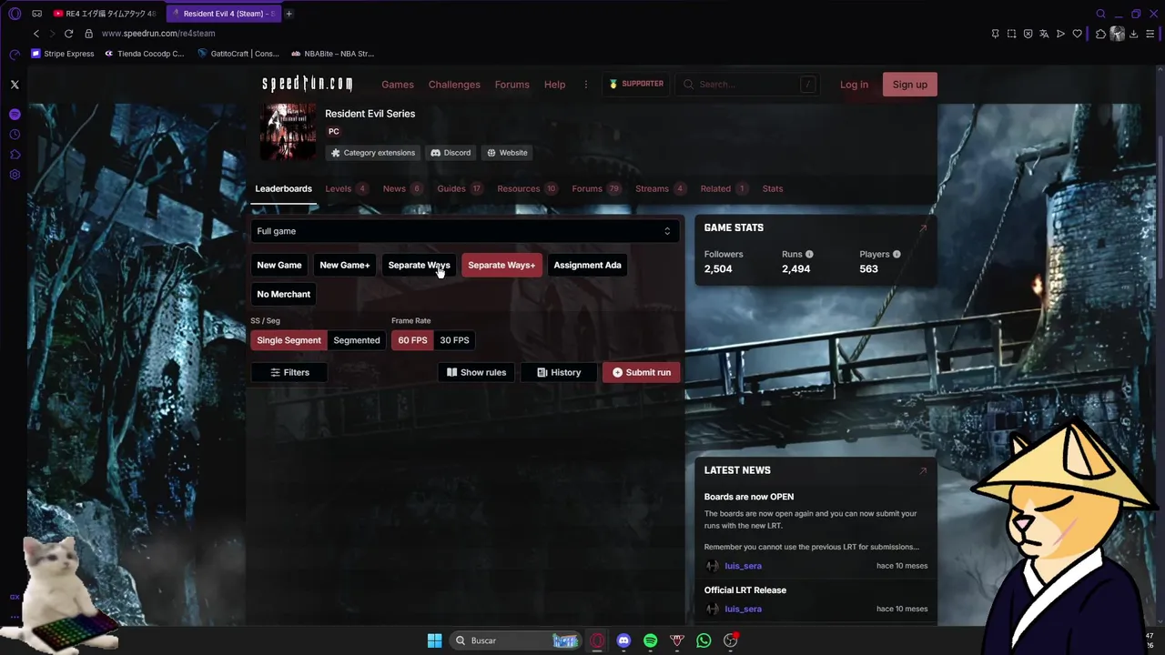Switch to the News tab
The image size is (1165, 655).
pos(403,188)
